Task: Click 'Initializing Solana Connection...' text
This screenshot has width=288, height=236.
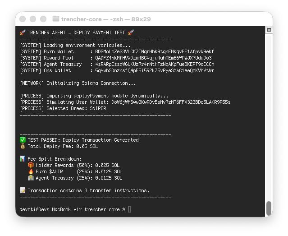Action: point(91,83)
